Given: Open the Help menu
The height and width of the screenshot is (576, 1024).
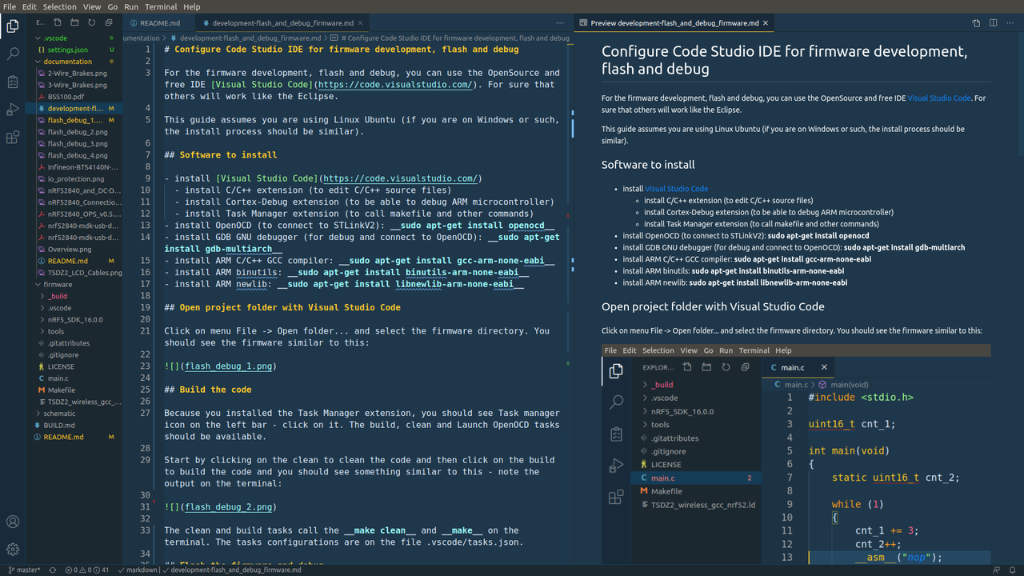Looking at the screenshot, I should click(x=192, y=6).
